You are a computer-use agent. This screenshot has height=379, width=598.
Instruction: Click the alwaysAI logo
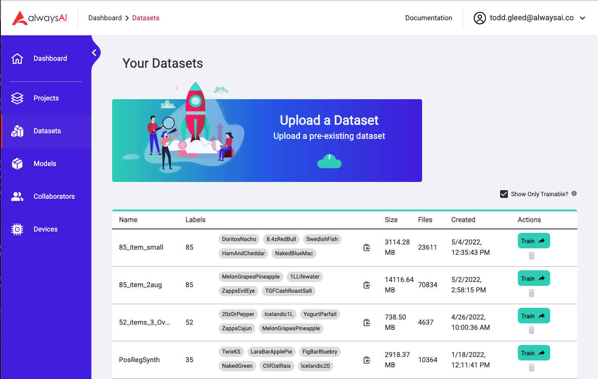tap(40, 18)
